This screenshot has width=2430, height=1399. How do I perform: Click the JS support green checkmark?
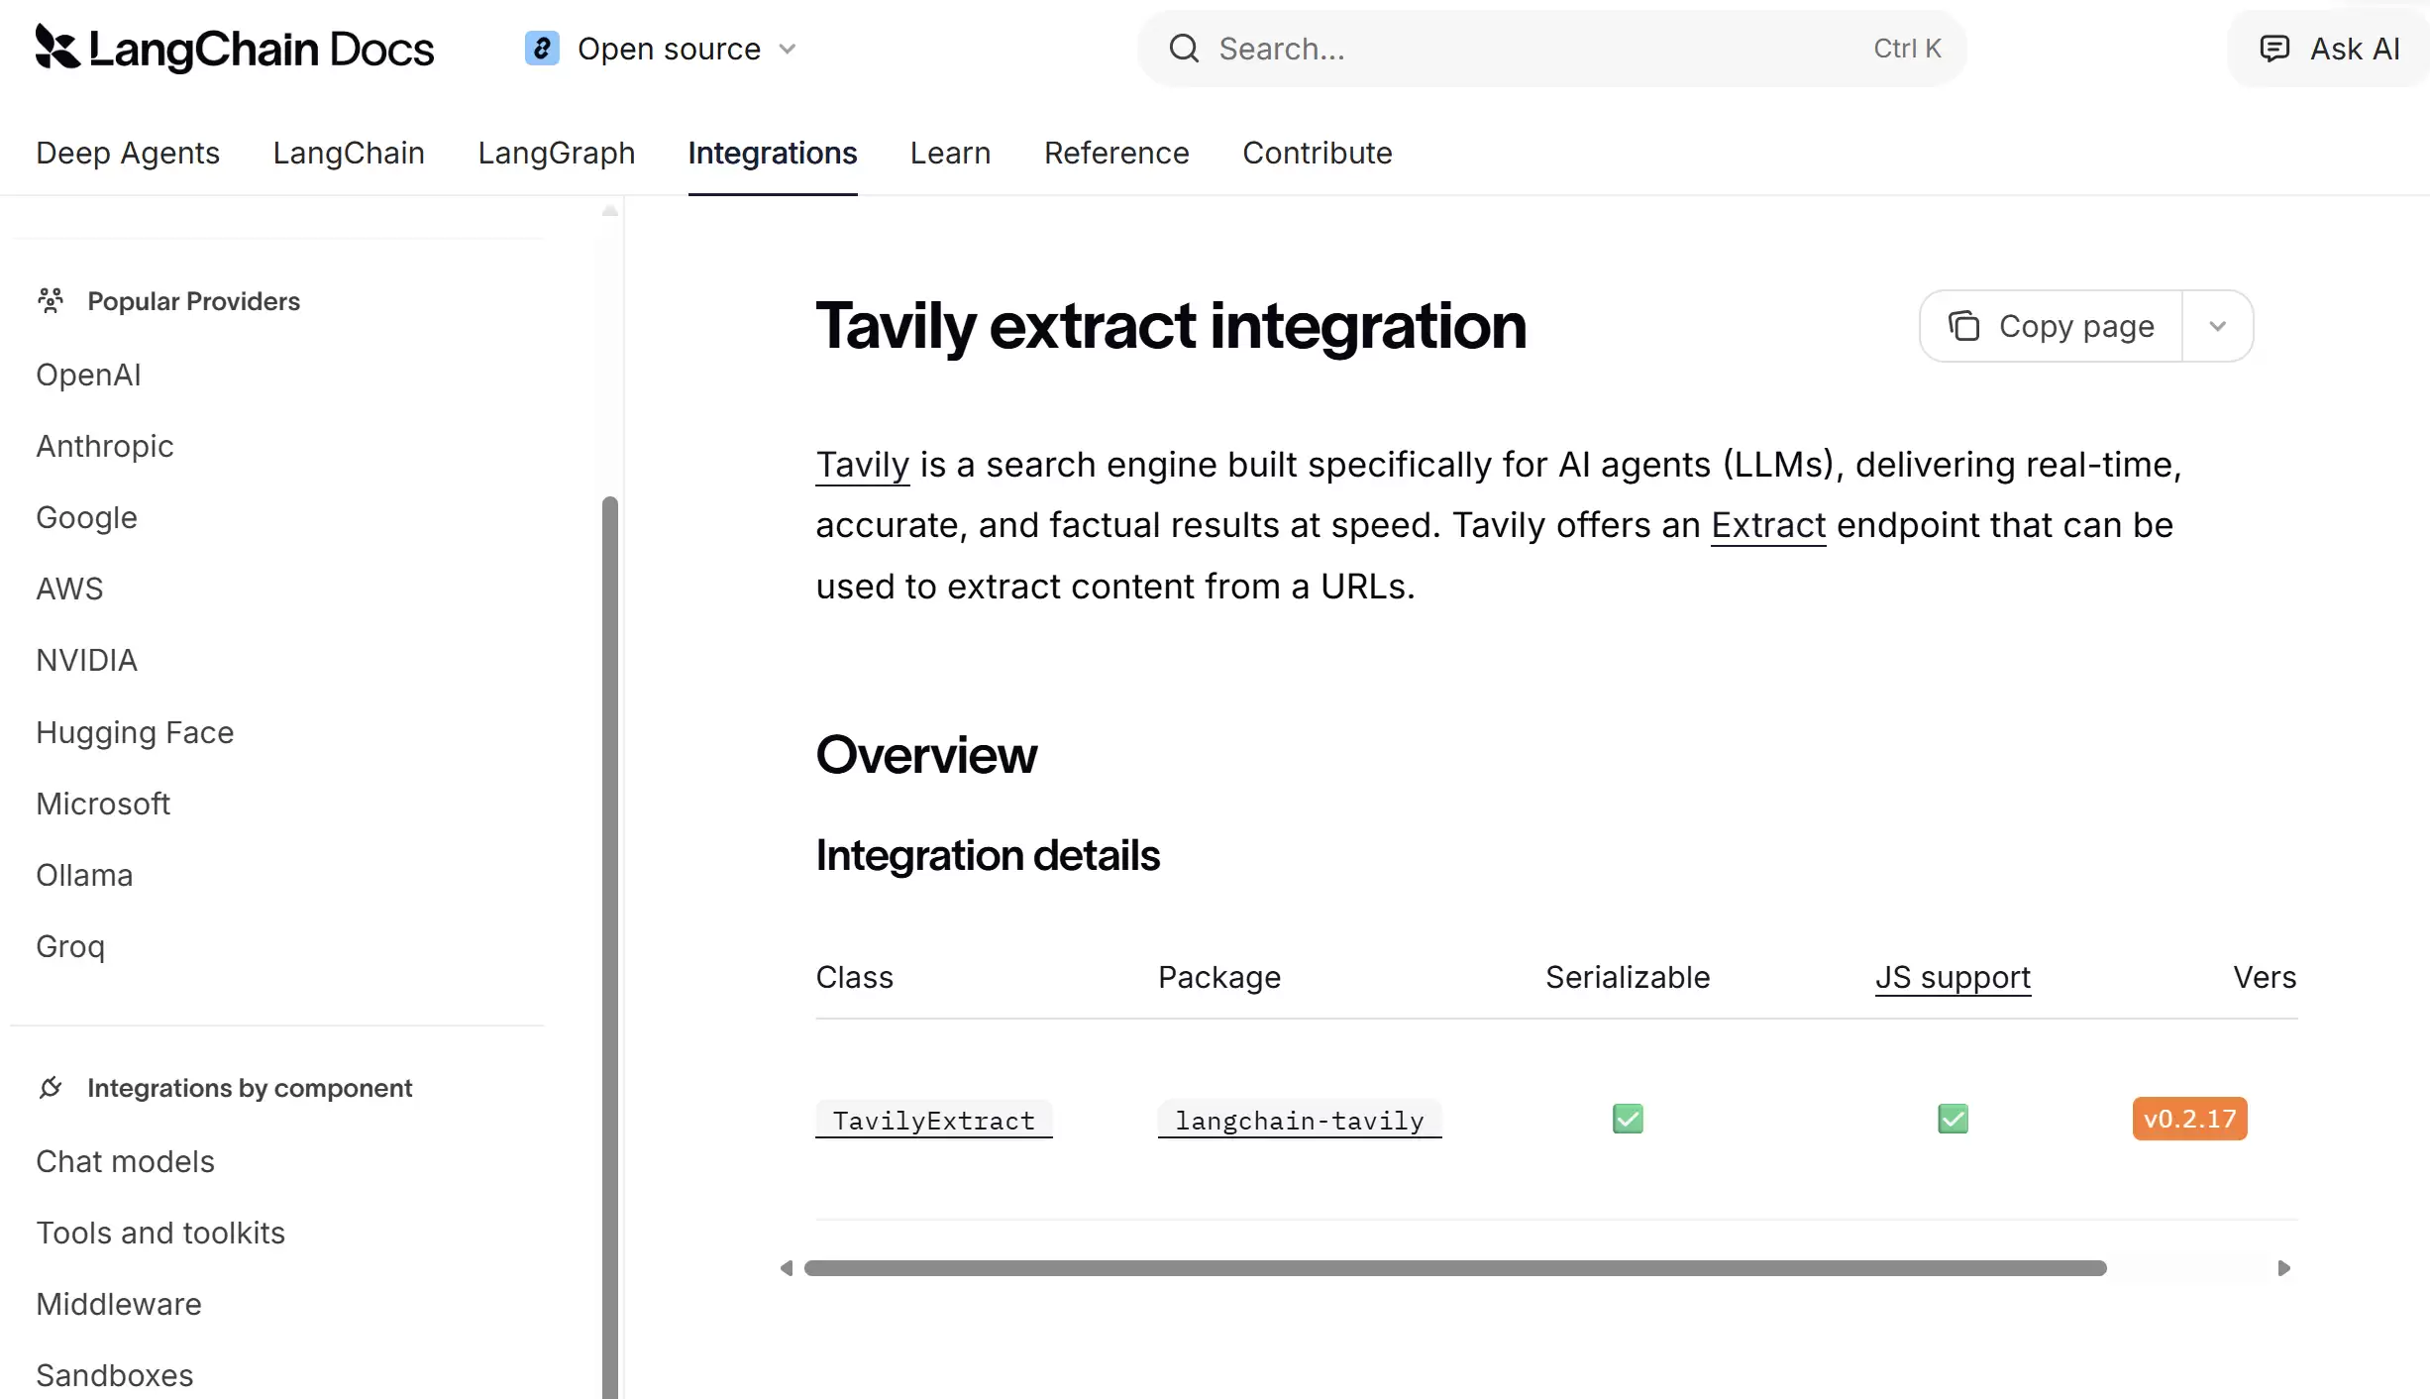coord(1953,1119)
